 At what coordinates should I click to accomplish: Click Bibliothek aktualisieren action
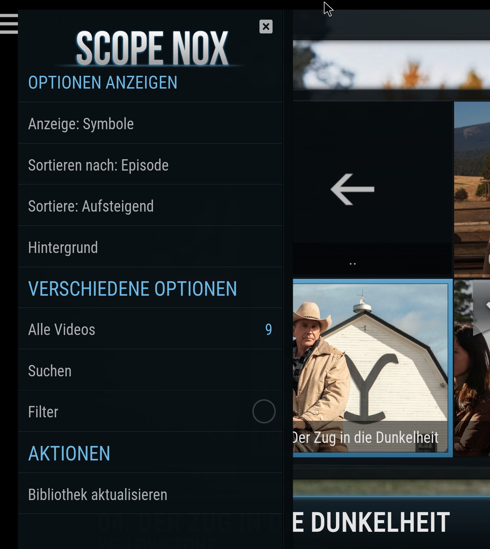[x=150, y=494]
